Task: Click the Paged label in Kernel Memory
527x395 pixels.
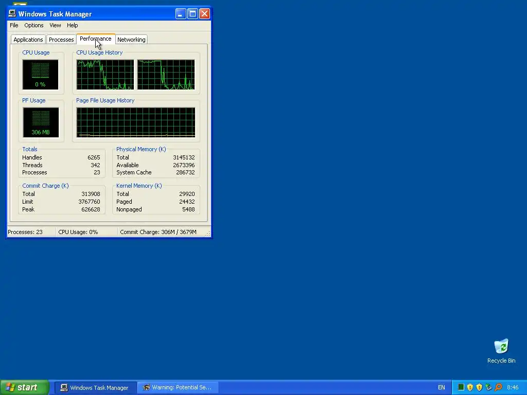Action: pyautogui.click(x=124, y=202)
